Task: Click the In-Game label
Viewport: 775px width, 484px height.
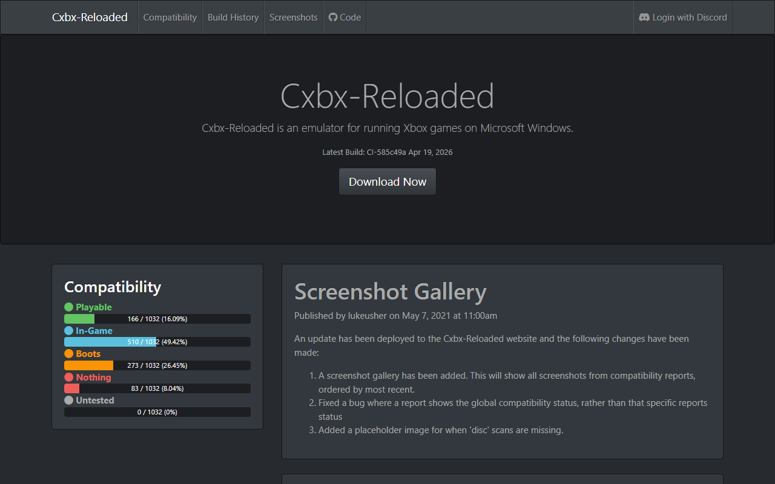Action: [x=94, y=331]
